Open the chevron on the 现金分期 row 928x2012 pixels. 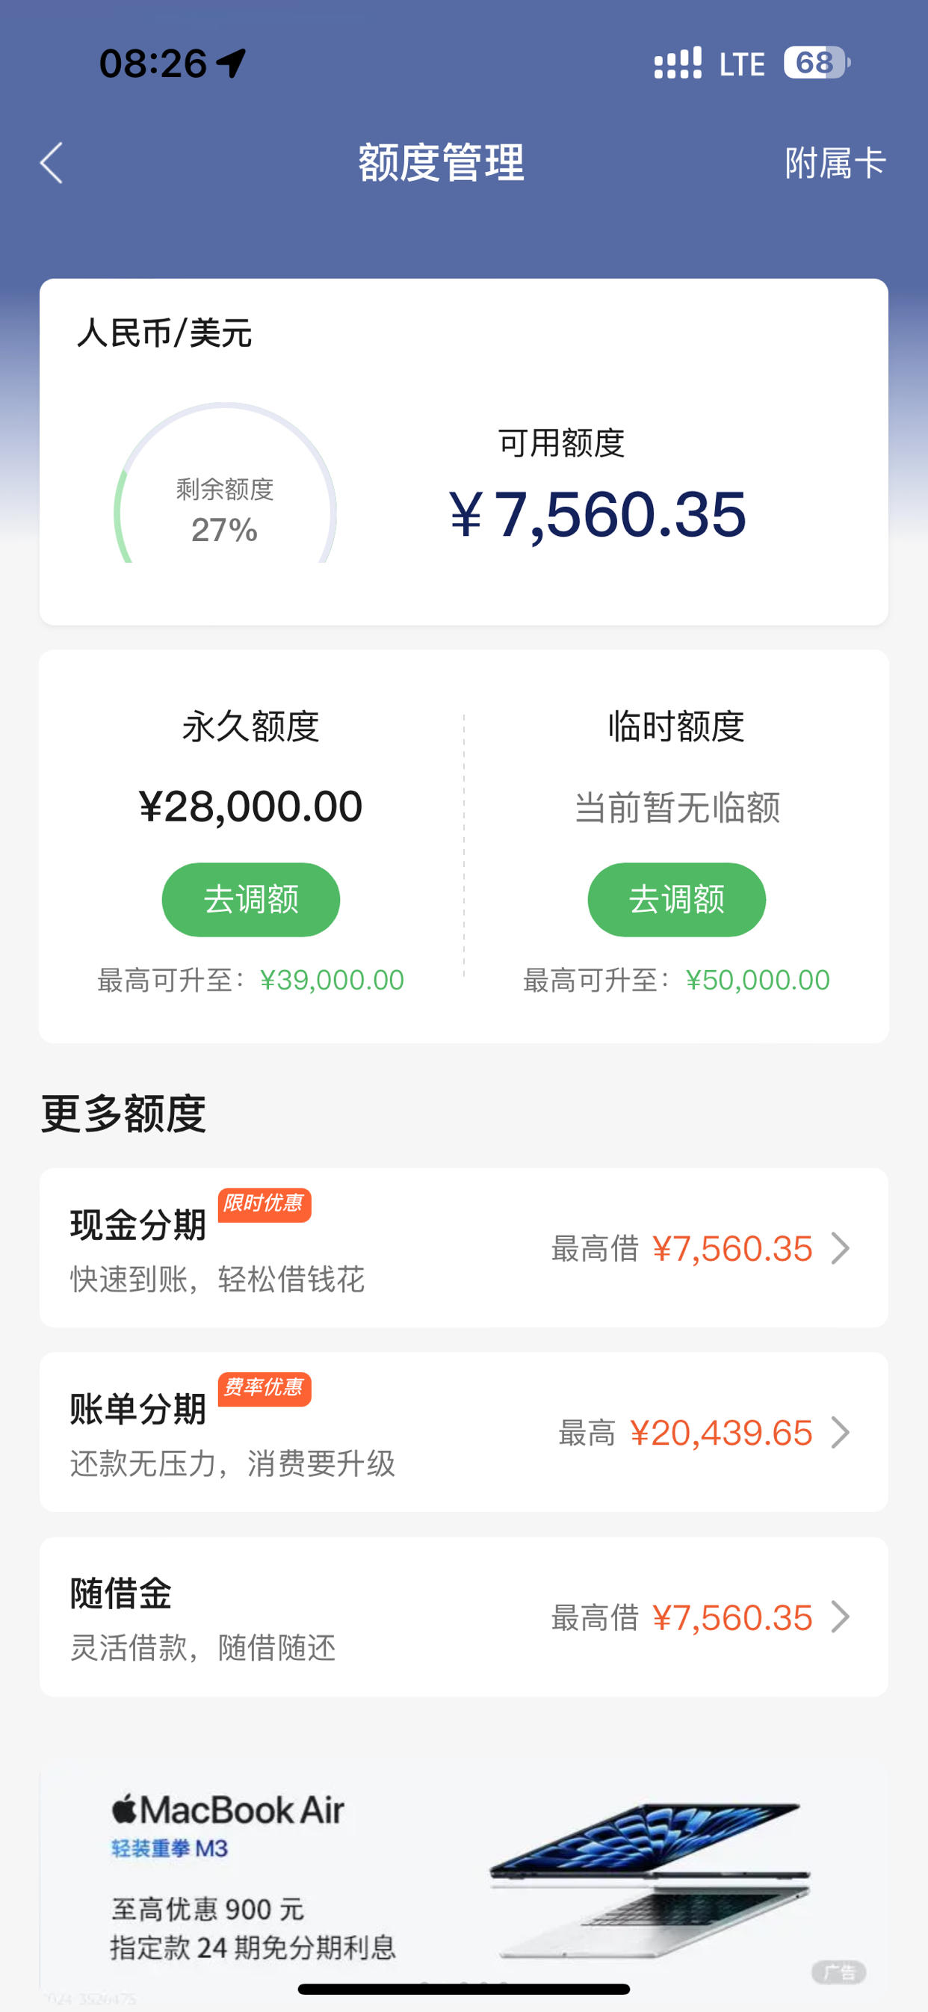(x=841, y=1247)
